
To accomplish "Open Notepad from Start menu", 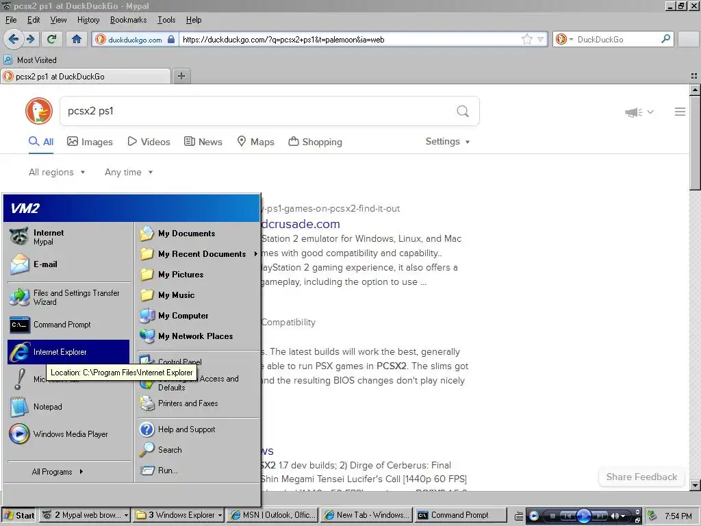I will pyautogui.click(x=68, y=407).
